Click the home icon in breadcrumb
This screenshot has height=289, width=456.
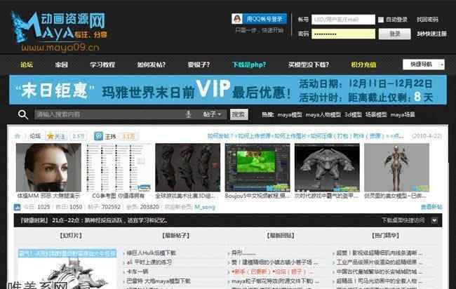18,136
